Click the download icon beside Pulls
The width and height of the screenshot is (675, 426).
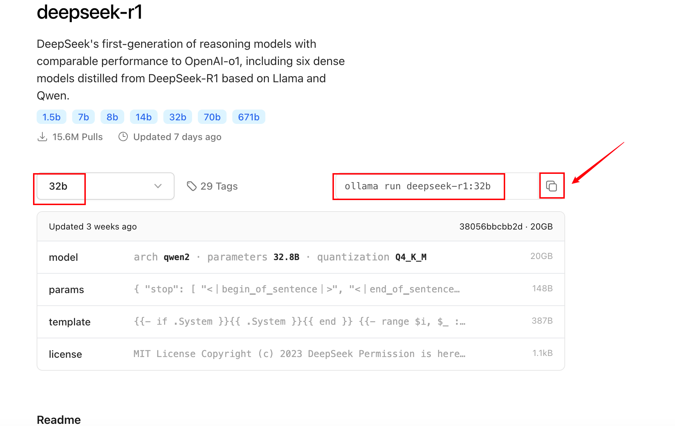tap(42, 137)
